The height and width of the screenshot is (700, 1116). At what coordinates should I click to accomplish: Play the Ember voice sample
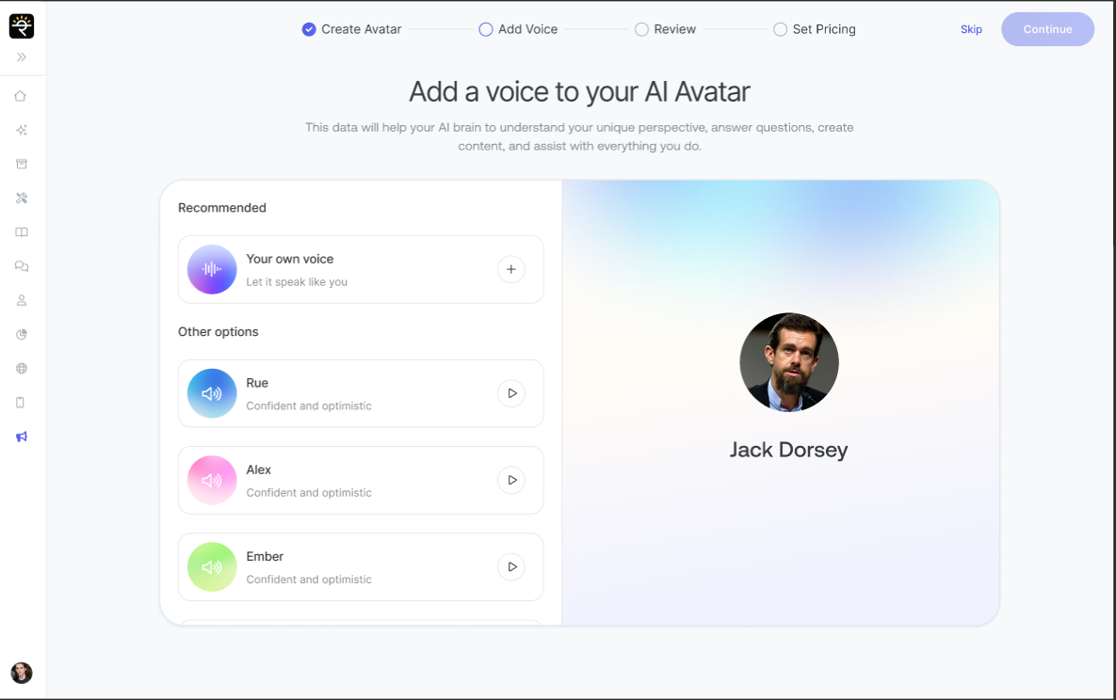point(511,567)
